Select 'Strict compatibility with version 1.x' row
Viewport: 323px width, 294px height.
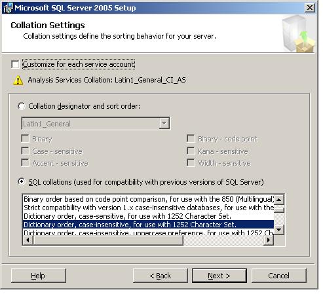[x=148, y=208]
